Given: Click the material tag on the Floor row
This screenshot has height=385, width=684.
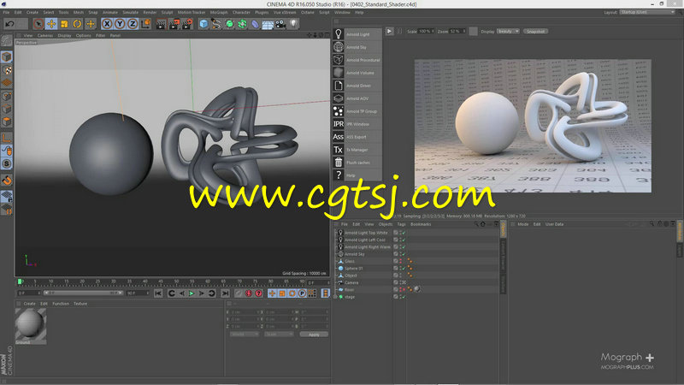Looking at the screenshot, I should pos(417,289).
